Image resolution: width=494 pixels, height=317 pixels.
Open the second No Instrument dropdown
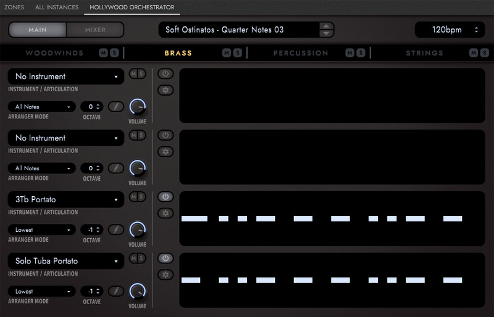pyautogui.click(x=66, y=138)
